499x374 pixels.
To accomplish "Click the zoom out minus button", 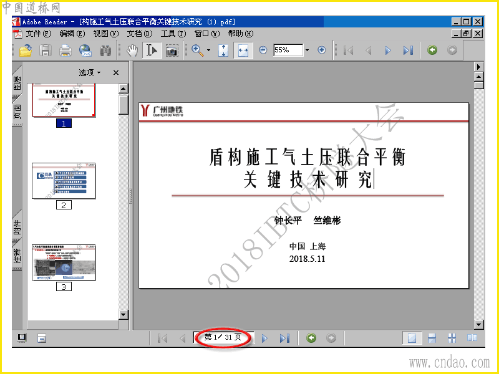I will (263, 50).
